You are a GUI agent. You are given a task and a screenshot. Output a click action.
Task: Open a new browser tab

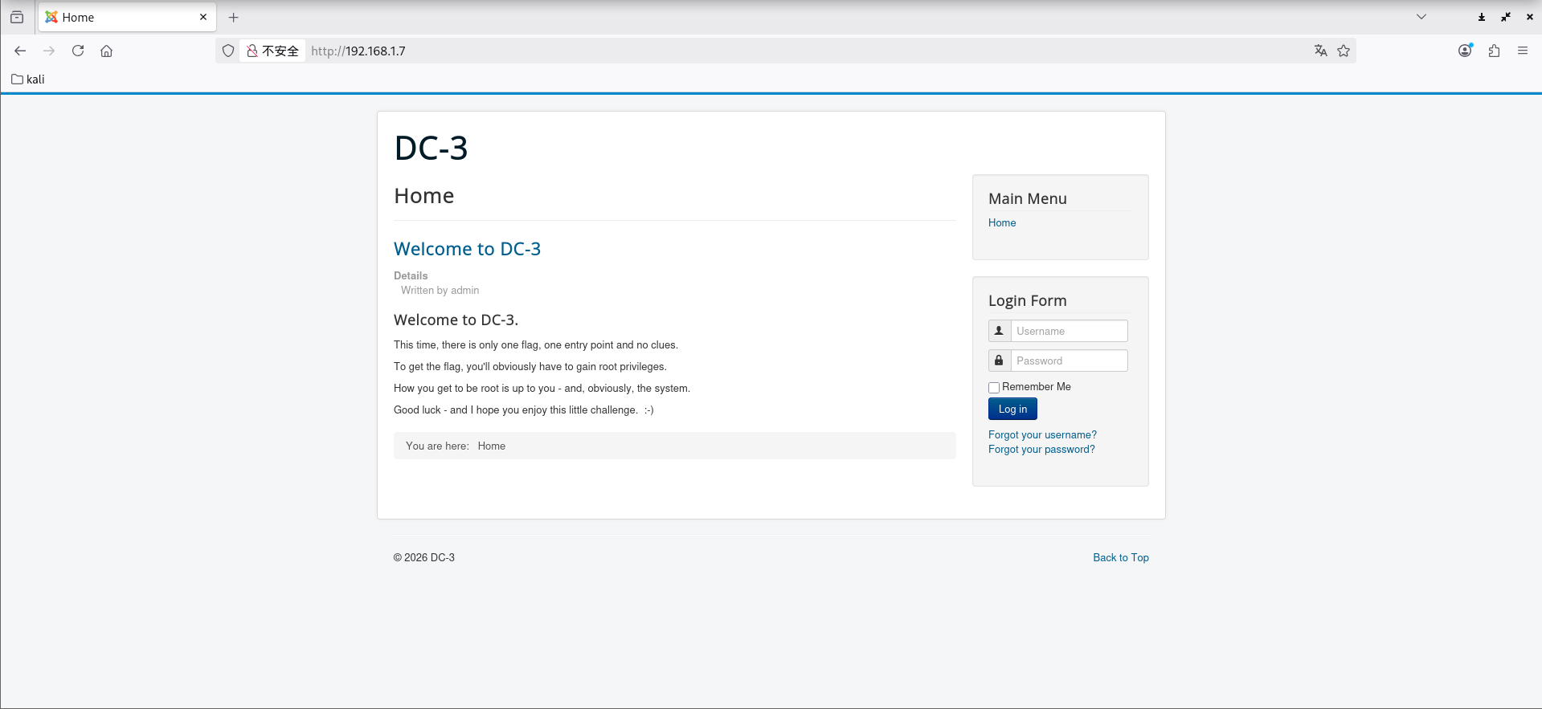coord(233,17)
